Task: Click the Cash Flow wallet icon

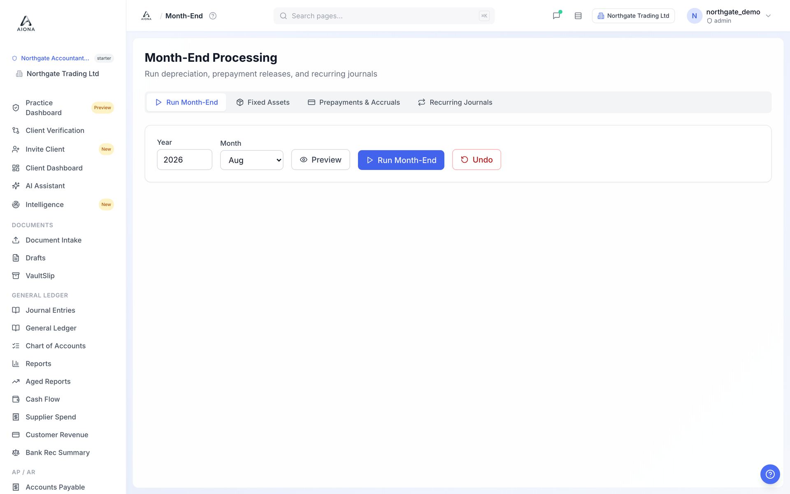Action: pyautogui.click(x=16, y=399)
